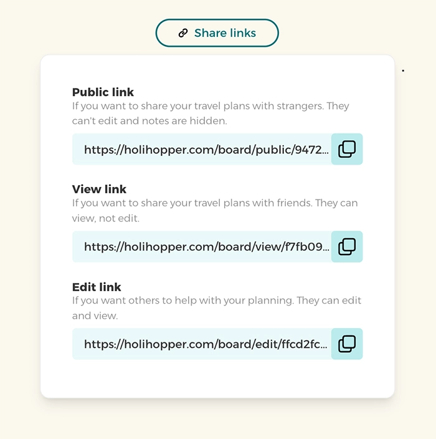Click the "Share links" text label
The width and height of the screenshot is (436, 439).
coord(225,33)
